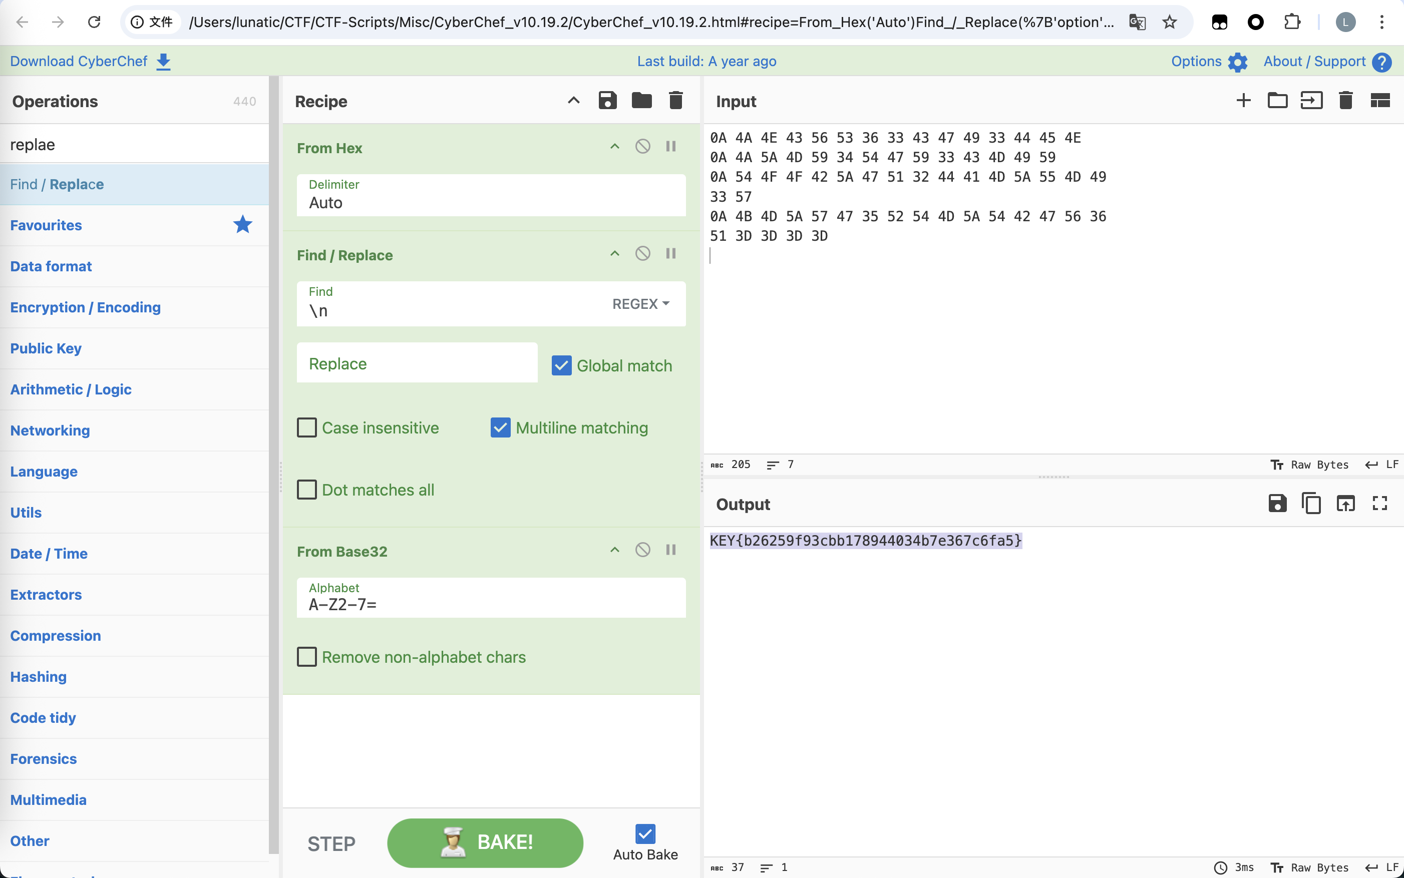Copy raw output to clipboard icon

(x=1312, y=504)
